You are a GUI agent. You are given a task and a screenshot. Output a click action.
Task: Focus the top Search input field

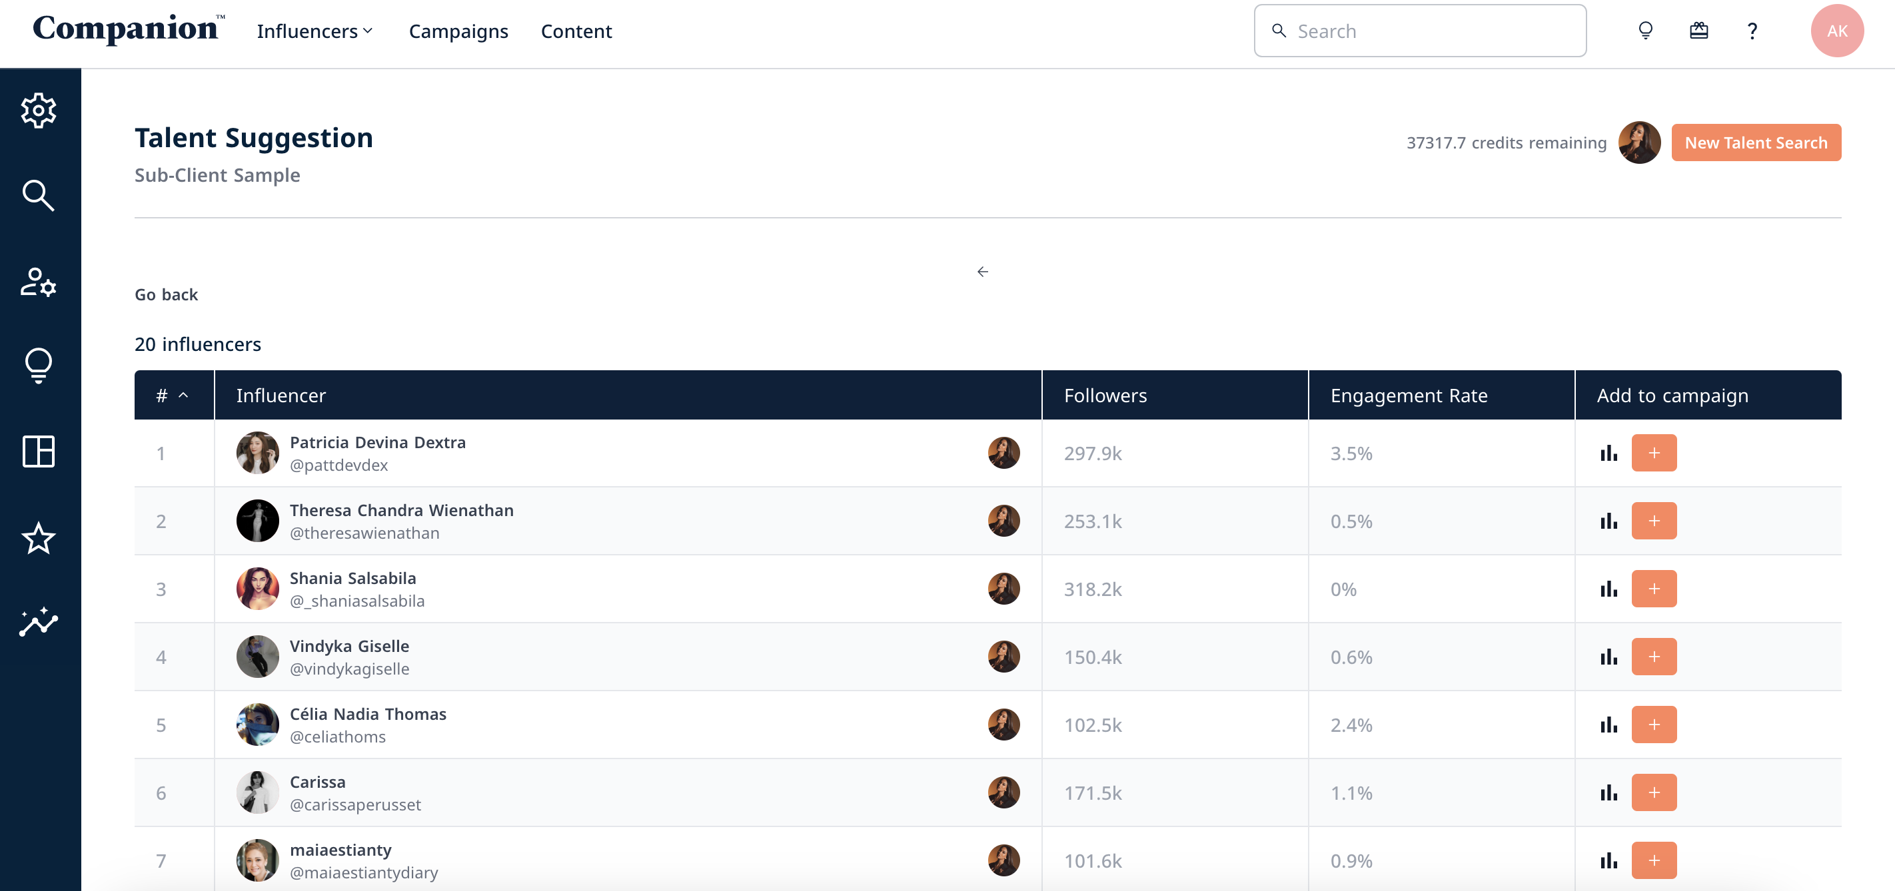[x=1431, y=31]
